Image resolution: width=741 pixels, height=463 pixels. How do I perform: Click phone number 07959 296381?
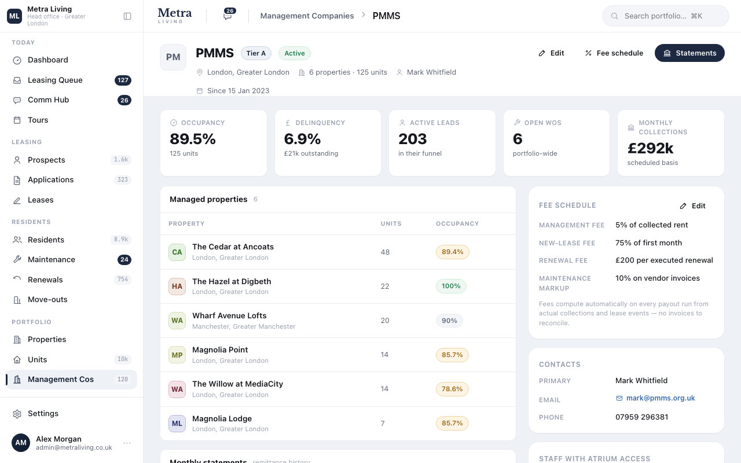click(x=641, y=417)
